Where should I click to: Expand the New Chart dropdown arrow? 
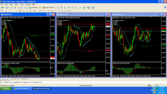(4, 8)
